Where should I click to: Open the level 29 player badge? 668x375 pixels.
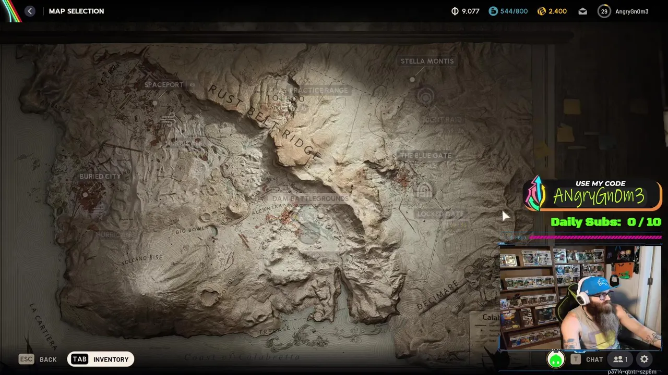coord(604,11)
